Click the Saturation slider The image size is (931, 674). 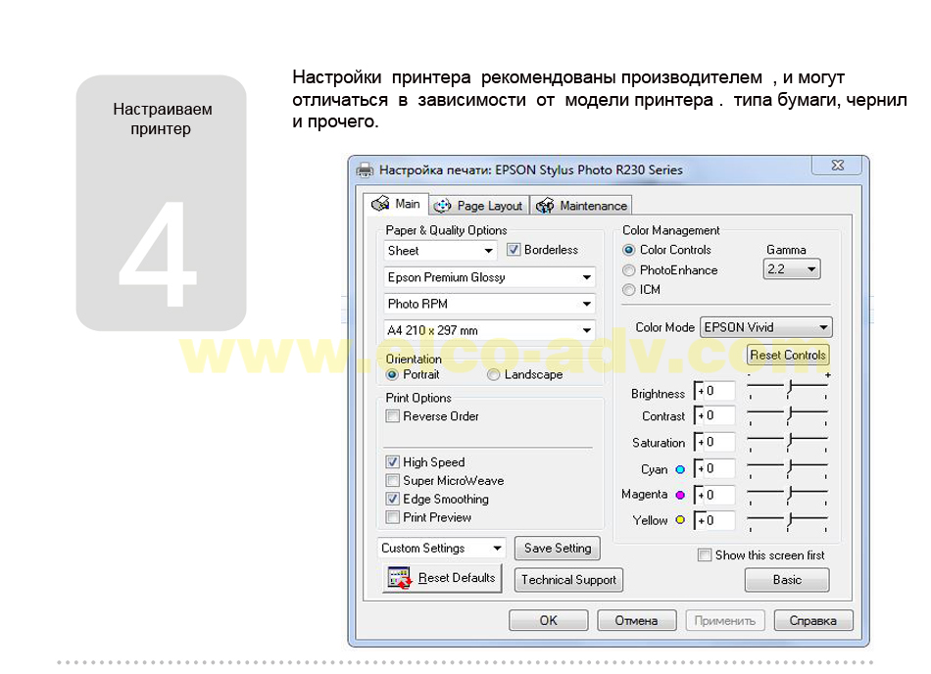click(788, 441)
